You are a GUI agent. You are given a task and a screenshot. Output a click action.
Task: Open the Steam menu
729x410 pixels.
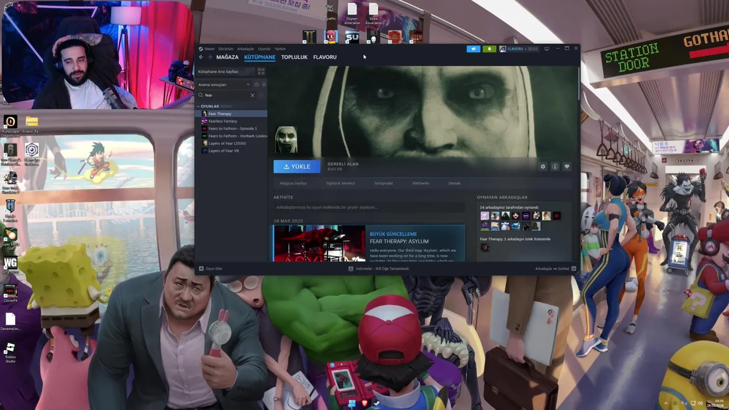tap(207, 49)
